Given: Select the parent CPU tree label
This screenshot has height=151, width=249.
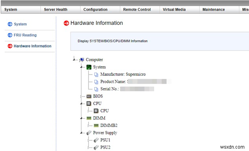Looking at the screenshot, I should click(97, 103).
